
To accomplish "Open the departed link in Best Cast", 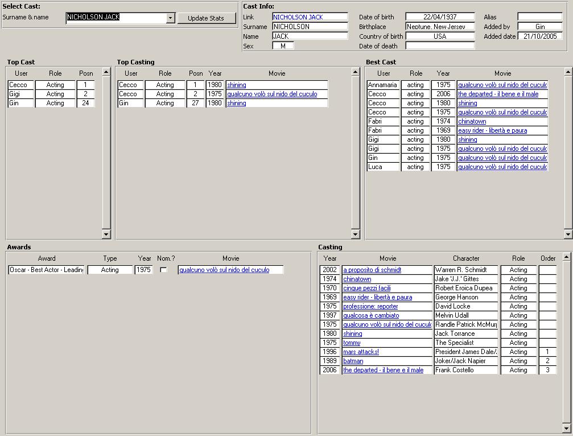I will click(x=498, y=94).
